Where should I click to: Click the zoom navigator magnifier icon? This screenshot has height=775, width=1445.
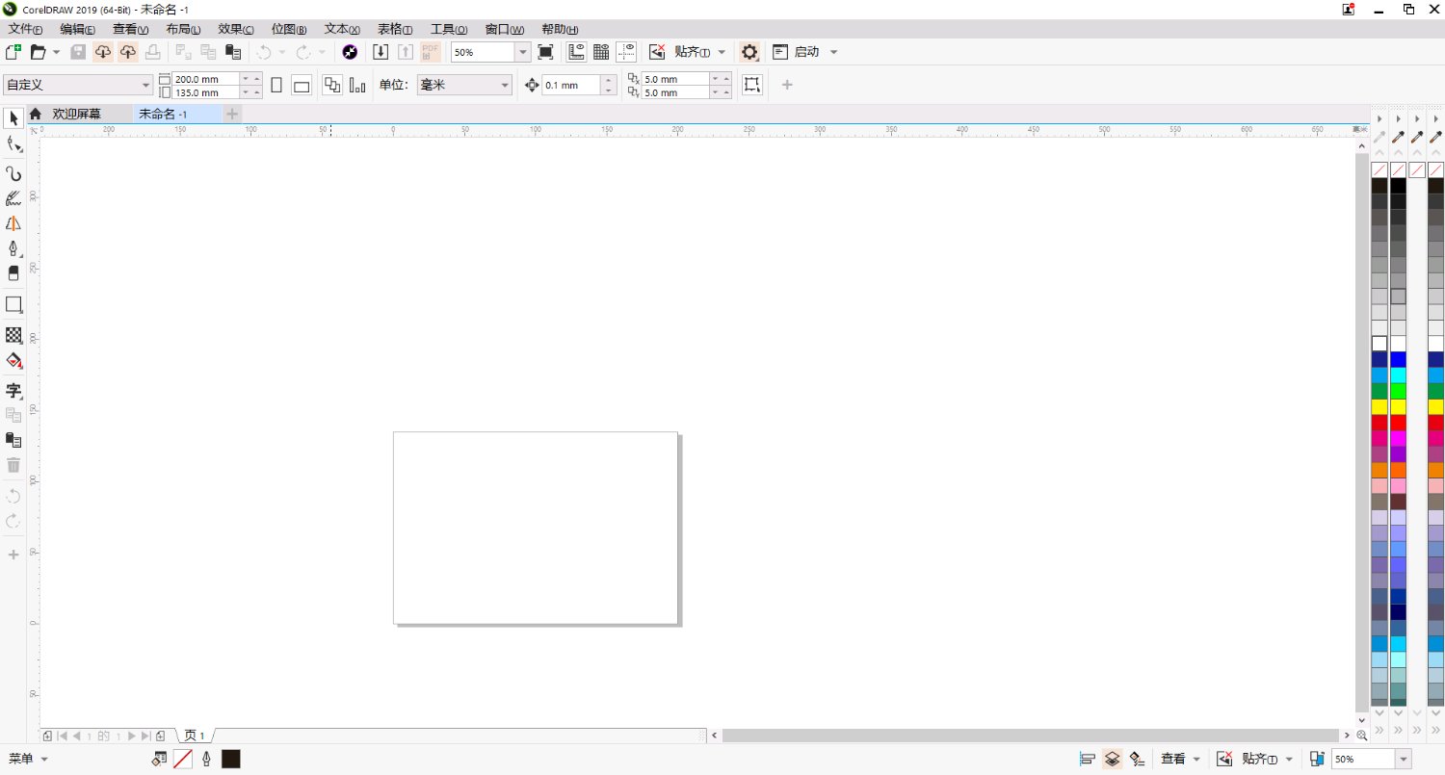point(1362,736)
